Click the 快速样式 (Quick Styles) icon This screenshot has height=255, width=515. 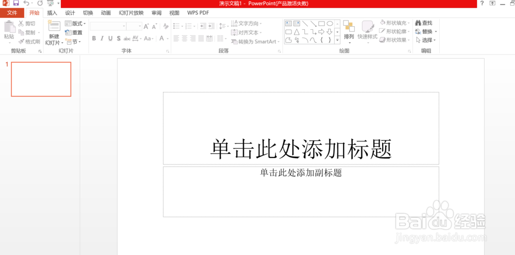point(368,27)
